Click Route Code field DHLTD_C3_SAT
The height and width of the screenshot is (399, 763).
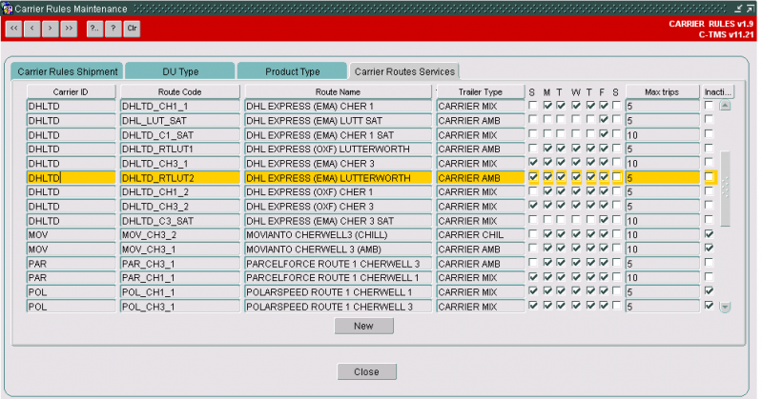(180, 221)
